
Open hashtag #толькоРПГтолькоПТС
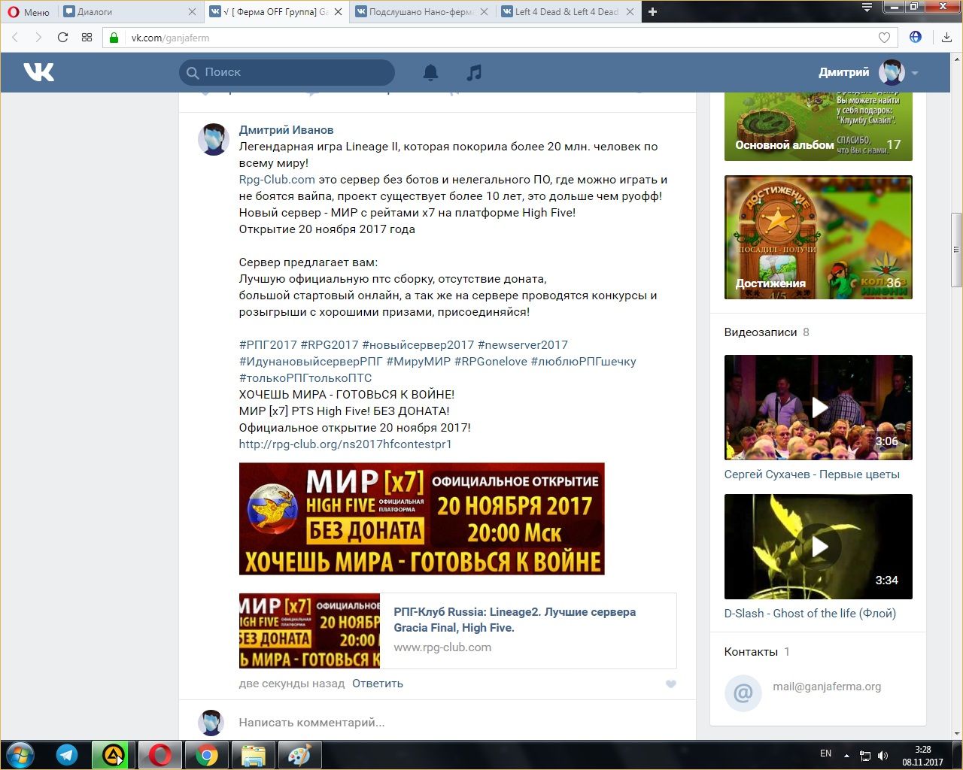click(305, 378)
